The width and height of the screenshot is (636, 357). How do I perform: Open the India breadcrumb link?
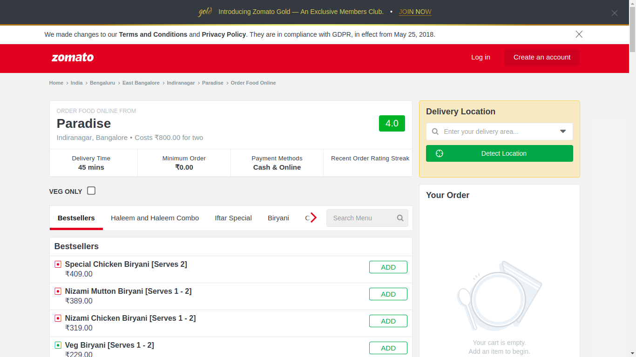pyautogui.click(x=77, y=83)
